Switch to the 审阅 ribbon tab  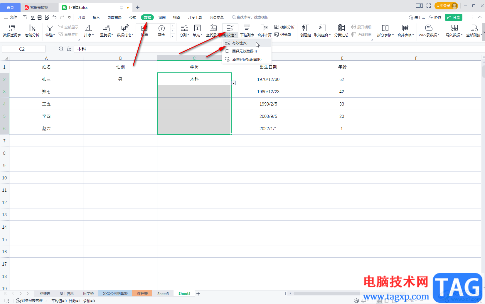click(x=162, y=18)
